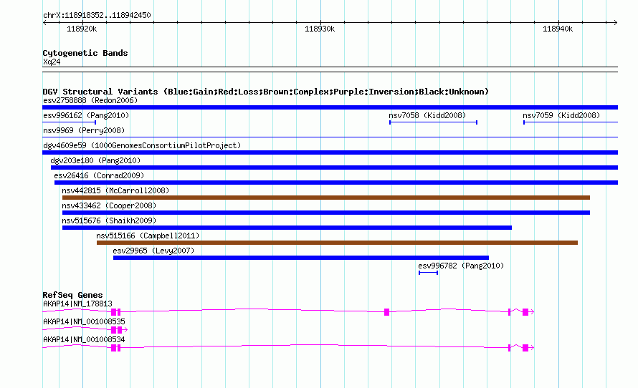
Task: Open AKAP14|NM_001008535 transcript label
Action: click(x=84, y=321)
